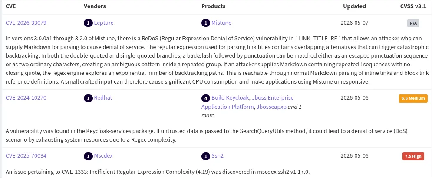This screenshot has width=432, height=178.
Task: Click product count badge next to Mistune
Action: coord(205,23)
